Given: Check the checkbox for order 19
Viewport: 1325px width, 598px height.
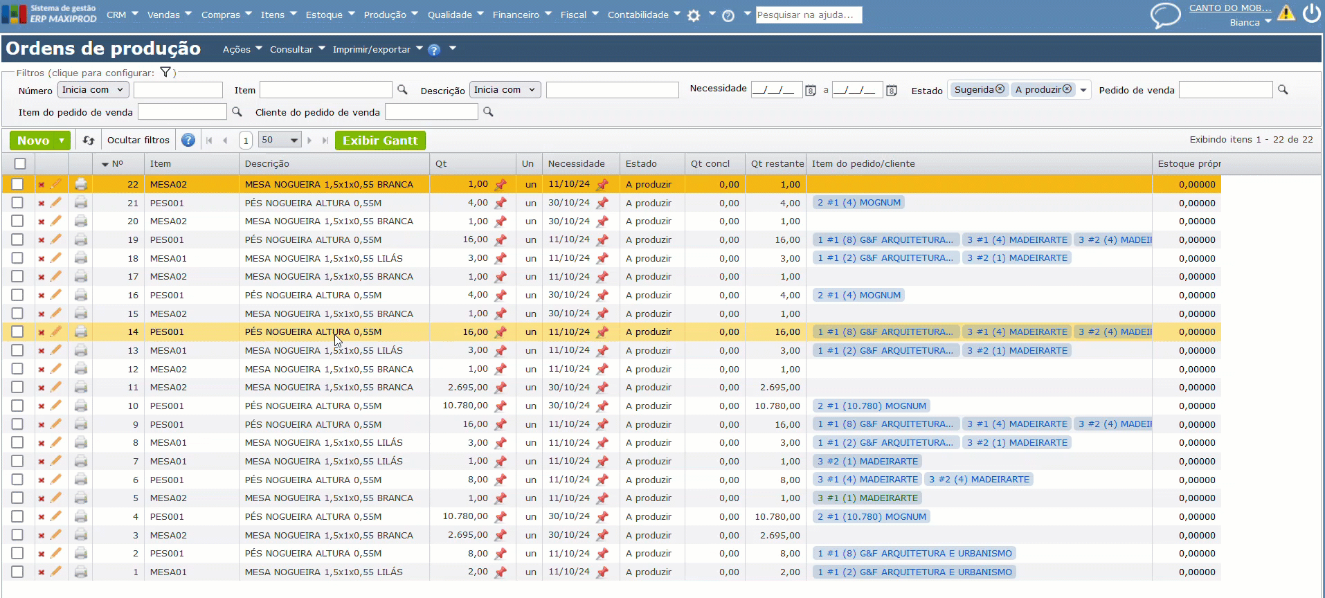Looking at the screenshot, I should [x=18, y=239].
